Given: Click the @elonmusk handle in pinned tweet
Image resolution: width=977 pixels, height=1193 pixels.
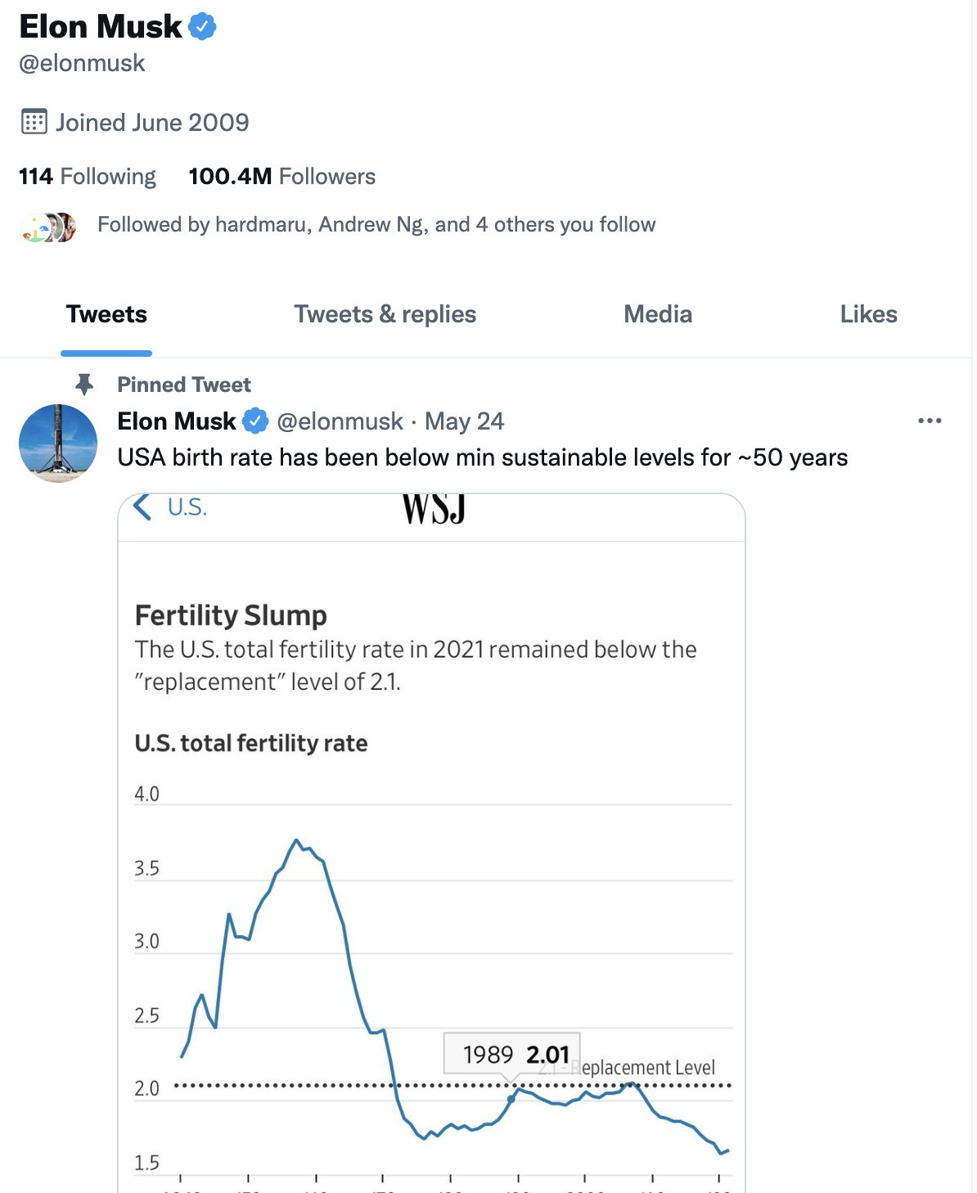Looking at the screenshot, I should coord(340,421).
